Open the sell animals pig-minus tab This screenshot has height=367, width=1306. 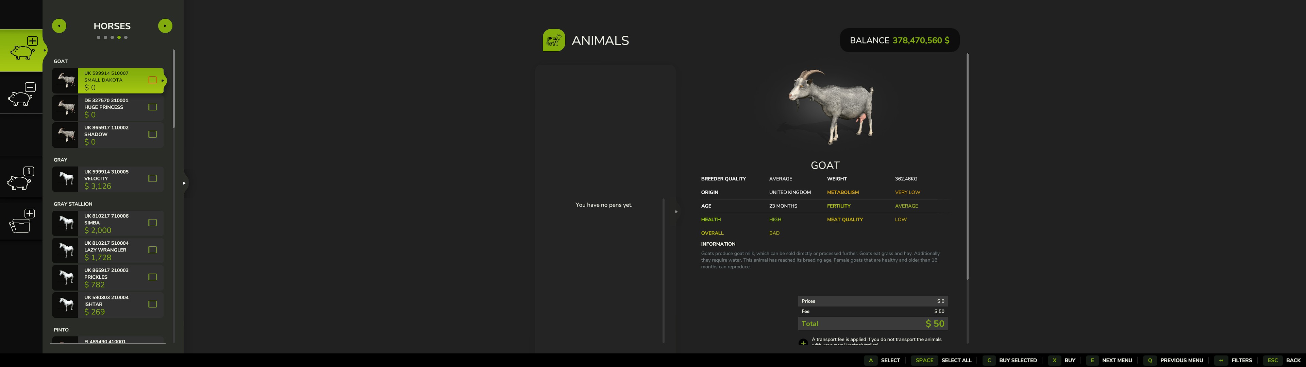[22, 94]
